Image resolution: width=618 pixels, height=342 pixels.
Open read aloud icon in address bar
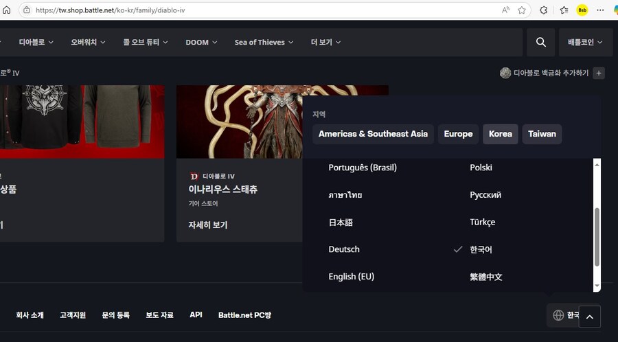pos(505,10)
